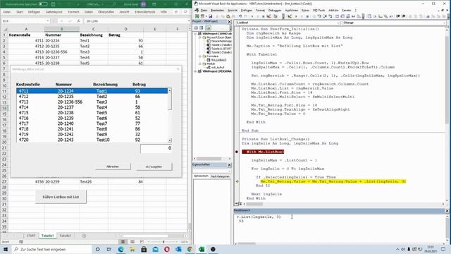
Task: Open the Change procedure dropdown in code window
Action: click(x=444, y=23)
